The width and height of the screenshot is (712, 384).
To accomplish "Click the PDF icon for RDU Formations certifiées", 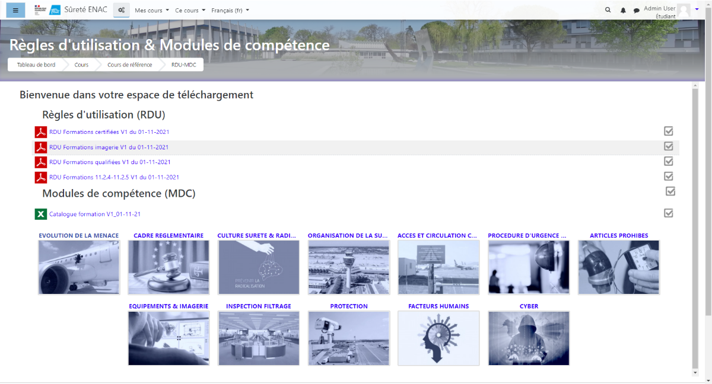I will [40, 132].
